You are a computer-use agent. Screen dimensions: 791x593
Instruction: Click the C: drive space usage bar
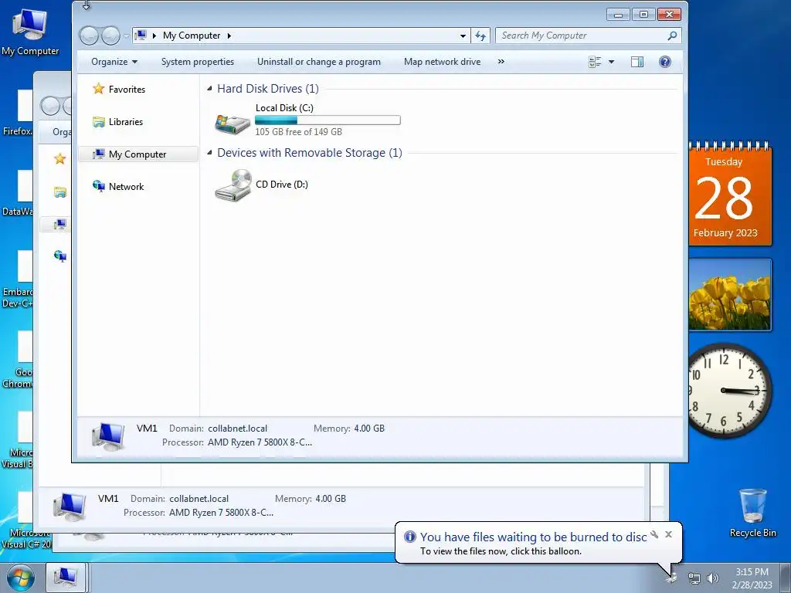click(328, 120)
